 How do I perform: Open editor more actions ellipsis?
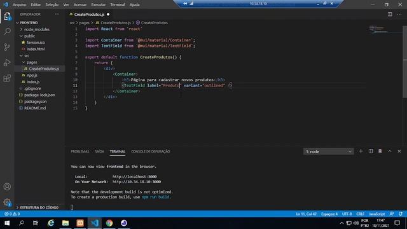point(399,14)
